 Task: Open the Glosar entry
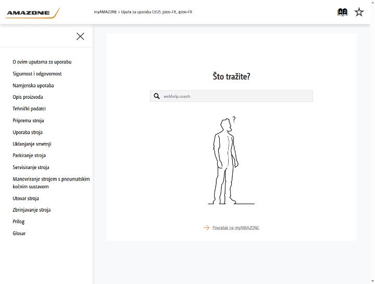pyautogui.click(x=19, y=234)
